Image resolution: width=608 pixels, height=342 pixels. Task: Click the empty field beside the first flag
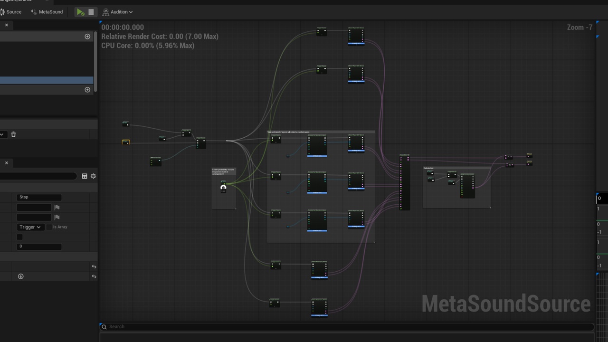pyautogui.click(x=34, y=208)
